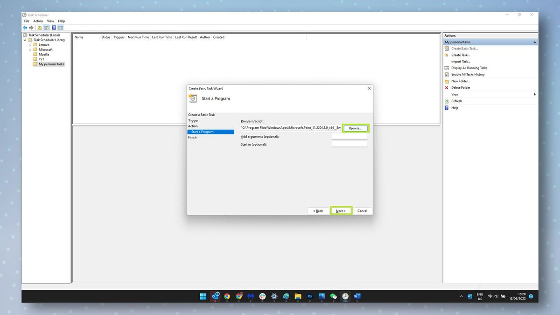Open the View menu

coord(50,21)
